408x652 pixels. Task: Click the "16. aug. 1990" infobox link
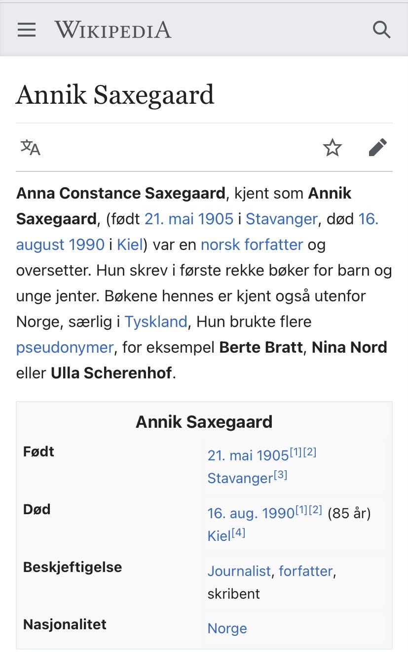click(251, 513)
